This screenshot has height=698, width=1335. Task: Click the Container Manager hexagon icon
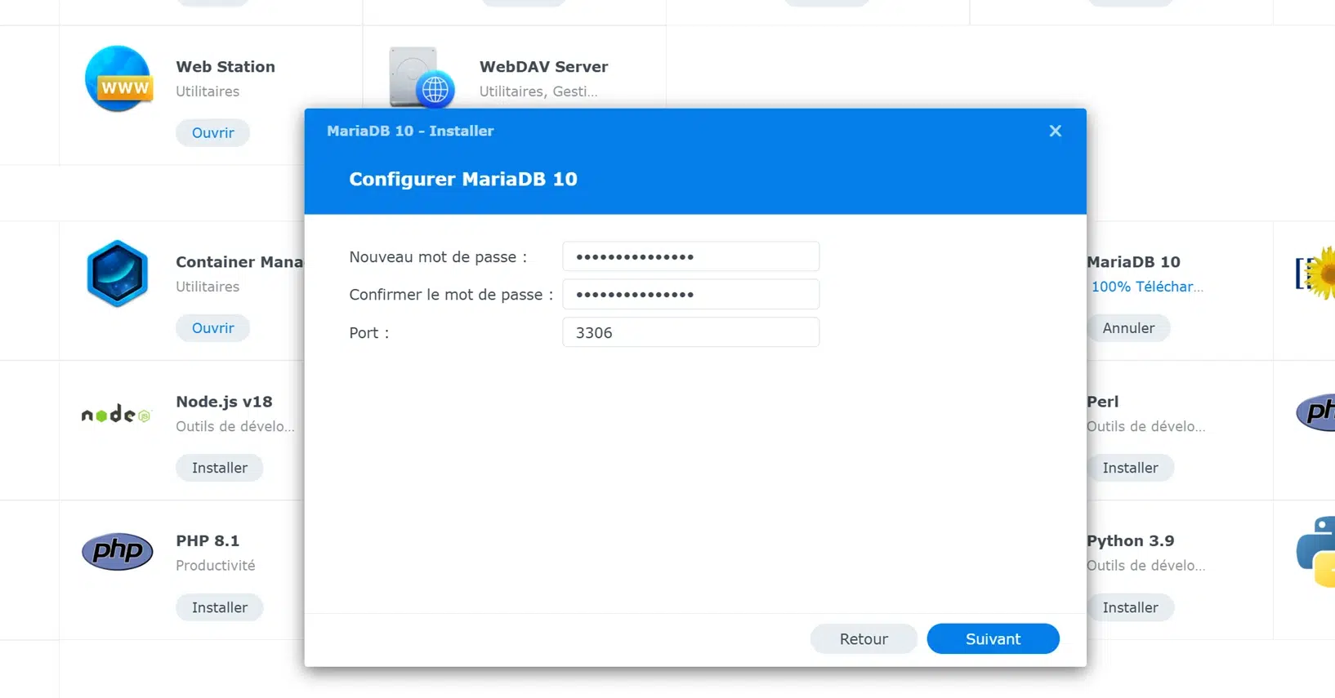pyautogui.click(x=118, y=273)
